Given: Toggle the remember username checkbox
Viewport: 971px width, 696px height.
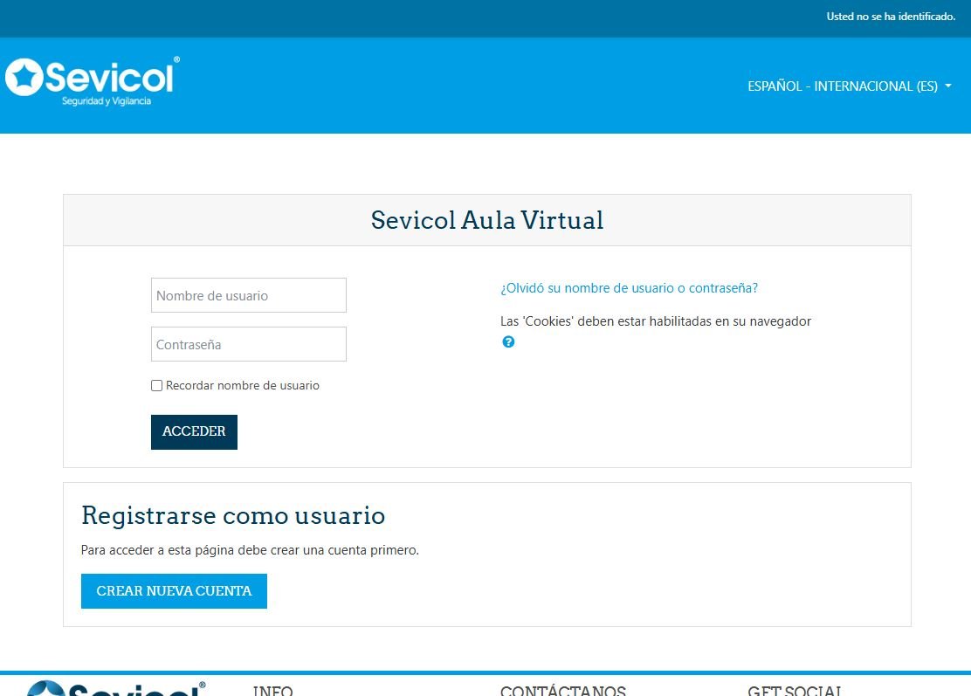Looking at the screenshot, I should coord(156,385).
